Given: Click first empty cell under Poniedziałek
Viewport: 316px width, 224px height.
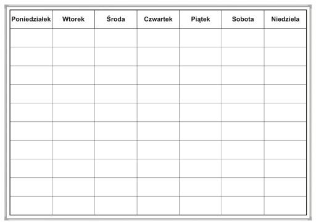Looking at the screenshot, I should coord(31,38).
